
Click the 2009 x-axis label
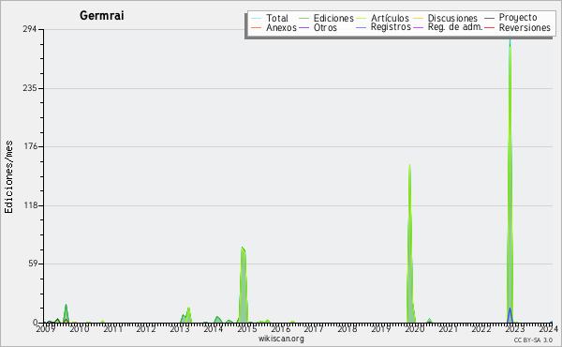(x=46, y=328)
